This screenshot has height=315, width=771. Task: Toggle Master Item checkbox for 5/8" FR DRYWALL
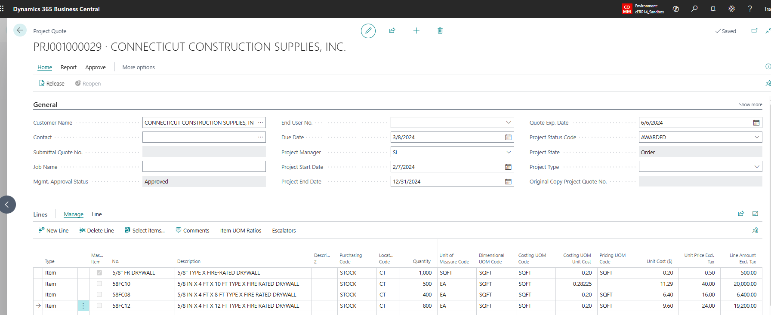pos(99,273)
